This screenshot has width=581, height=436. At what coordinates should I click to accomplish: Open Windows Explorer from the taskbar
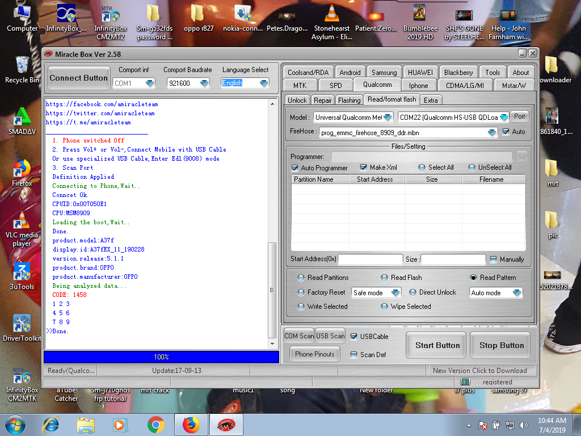[86, 425]
